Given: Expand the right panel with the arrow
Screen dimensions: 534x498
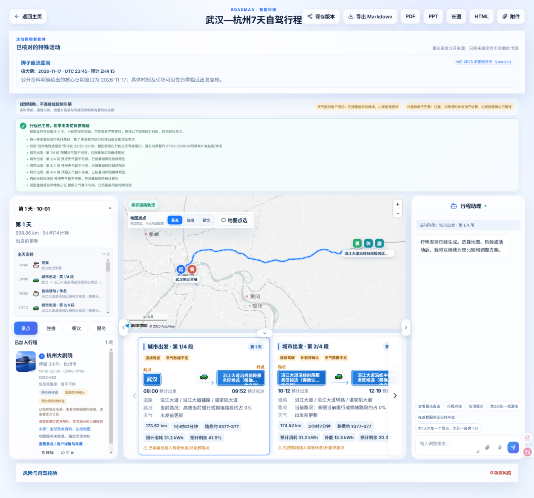Looking at the screenshot, I should point(405,327).
